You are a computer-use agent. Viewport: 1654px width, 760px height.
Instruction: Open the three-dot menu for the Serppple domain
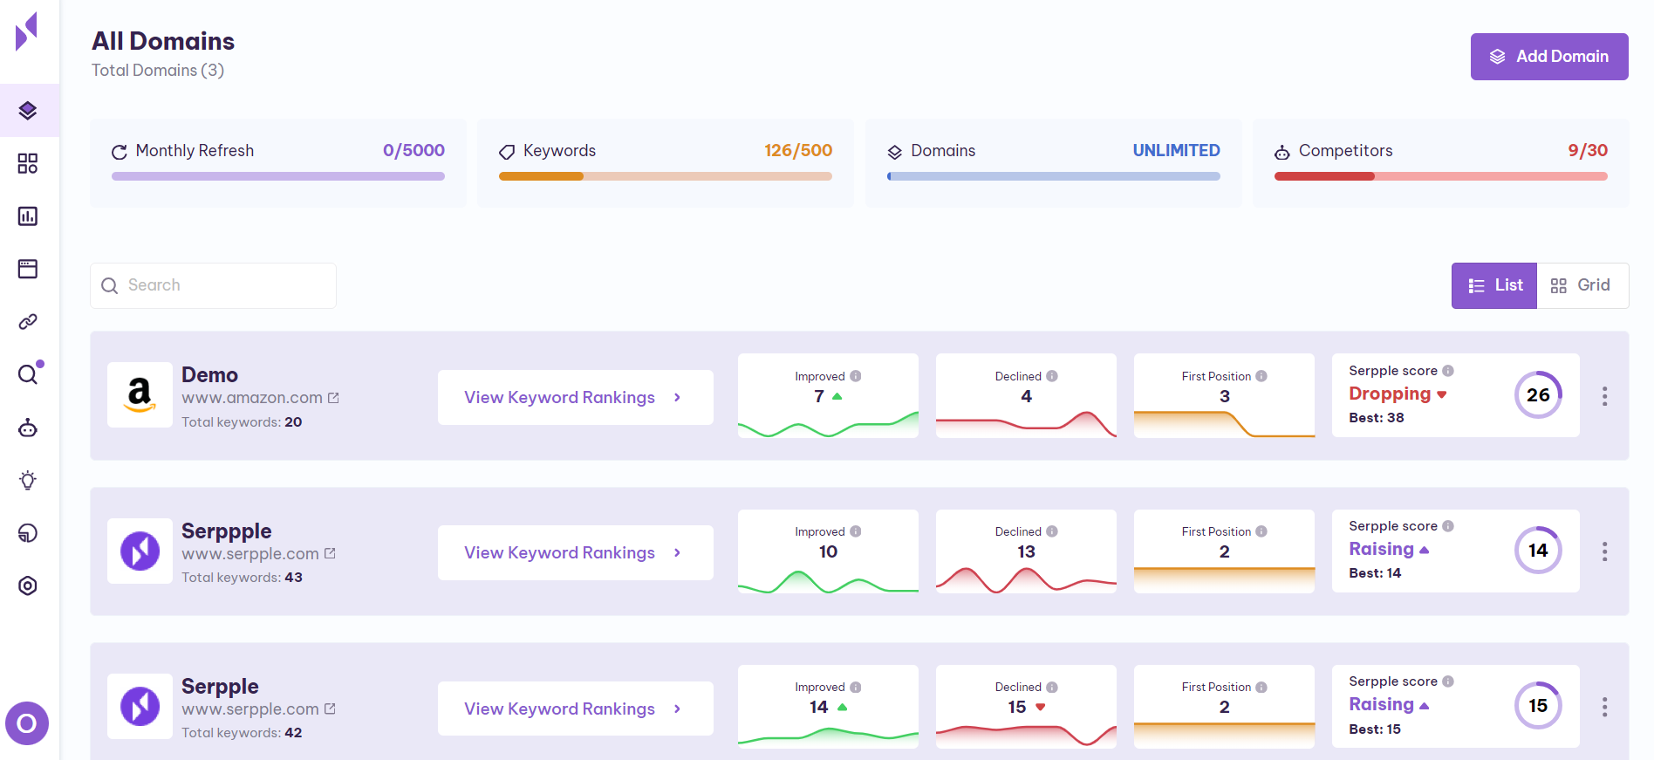[1604, 551]
